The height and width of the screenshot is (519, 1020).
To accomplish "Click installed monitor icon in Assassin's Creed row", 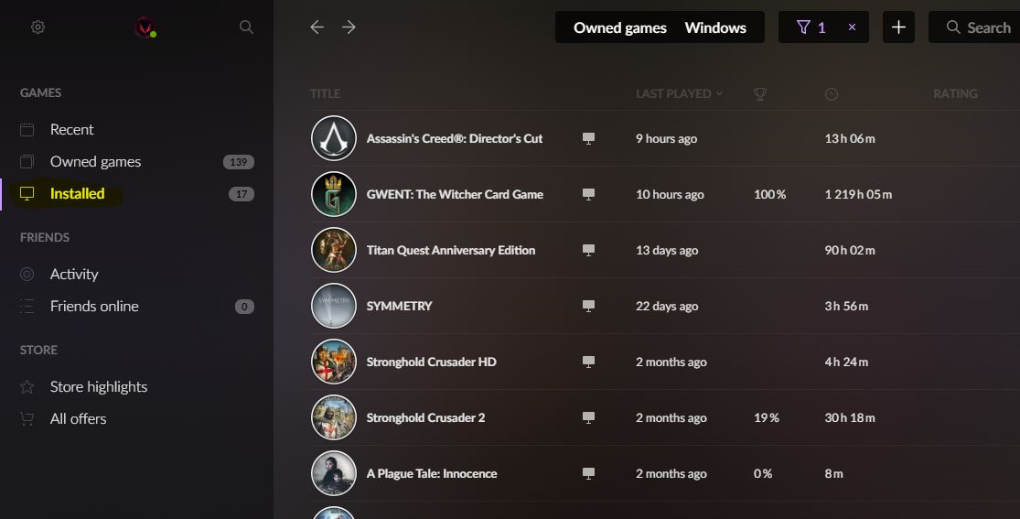I will coord(588,138).
